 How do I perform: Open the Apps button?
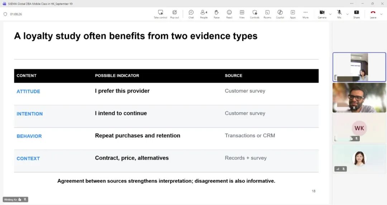tap(293, 14)
